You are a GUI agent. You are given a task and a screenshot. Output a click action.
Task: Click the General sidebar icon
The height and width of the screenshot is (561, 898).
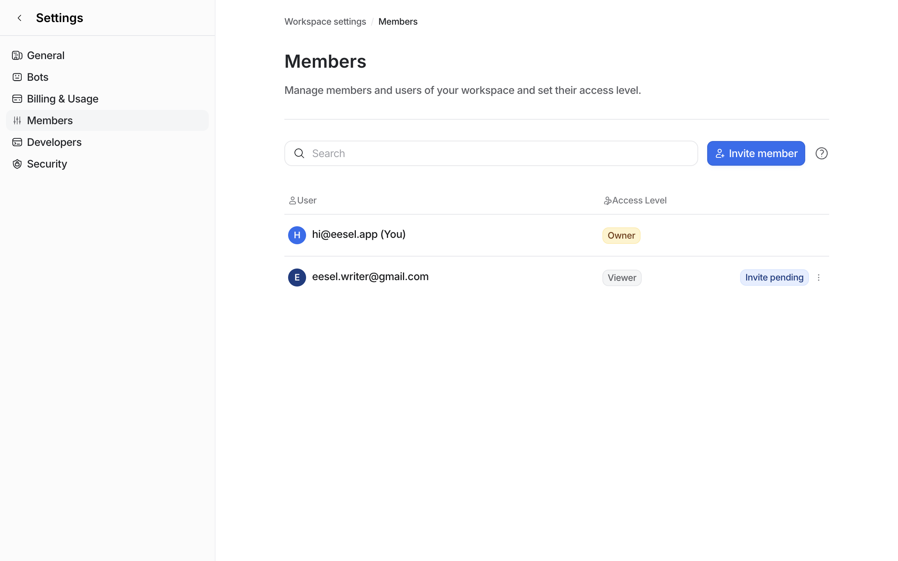tap(17, 55)
